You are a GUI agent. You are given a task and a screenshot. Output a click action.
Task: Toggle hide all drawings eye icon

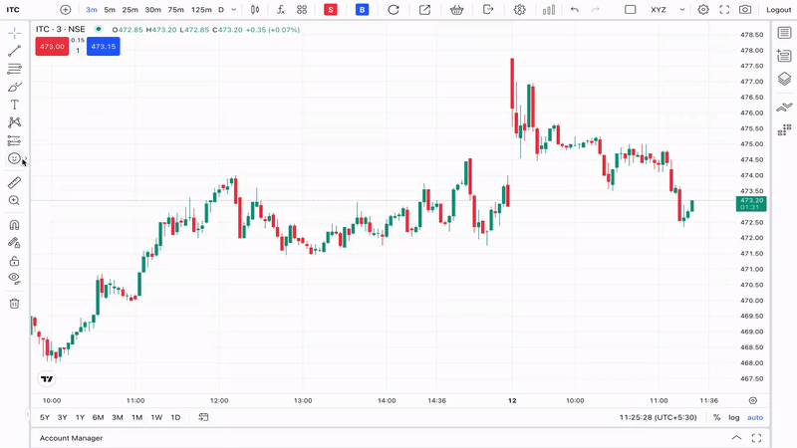coord(14,279)
